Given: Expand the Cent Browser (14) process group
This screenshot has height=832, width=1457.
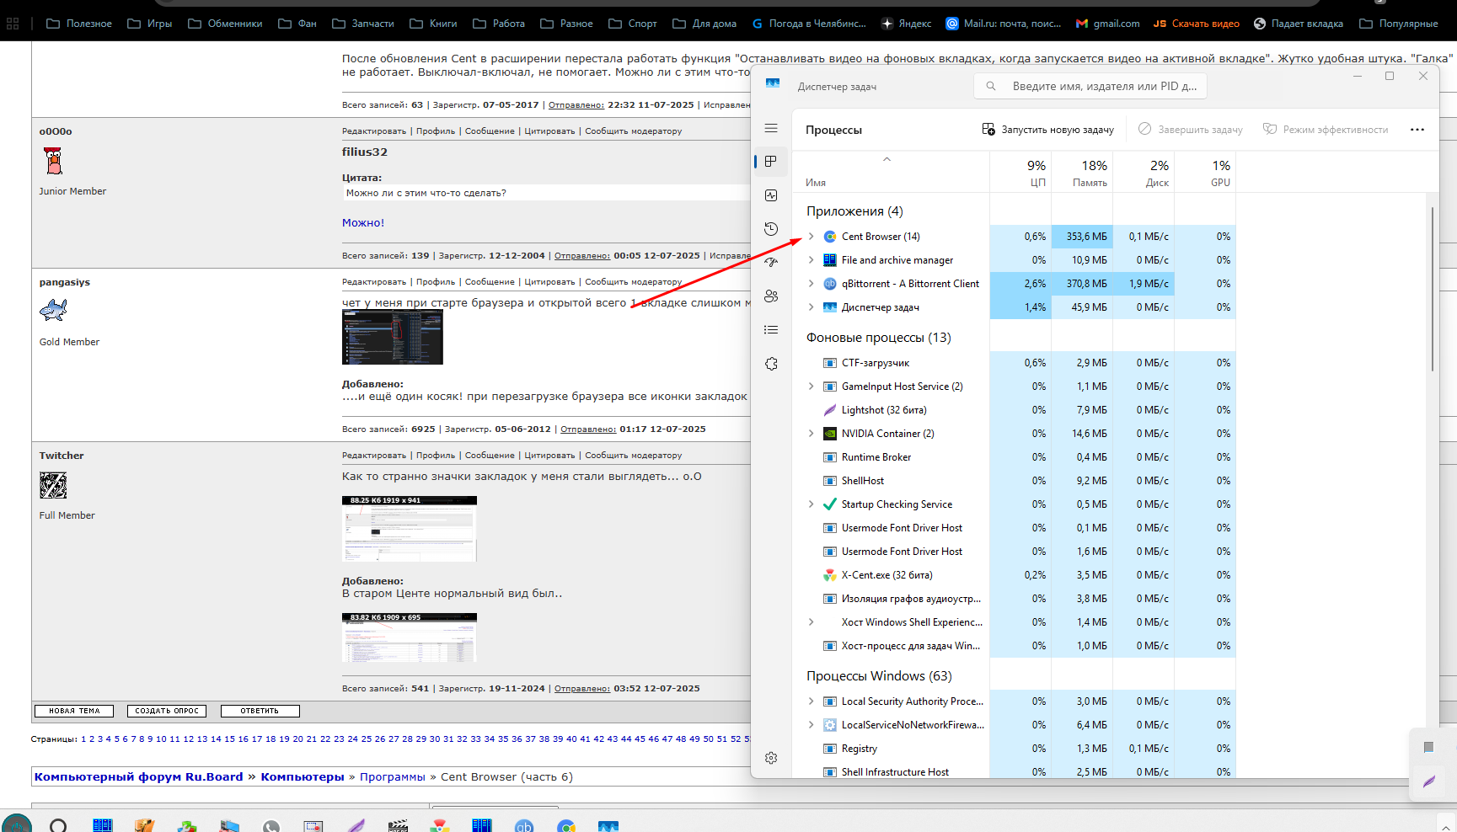Looking at the screenshot, I should 812,237.
